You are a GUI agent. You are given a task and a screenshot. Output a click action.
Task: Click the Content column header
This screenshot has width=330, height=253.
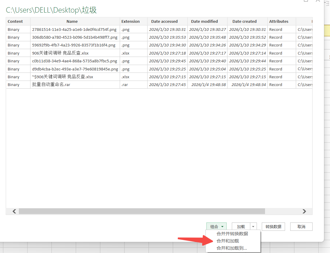tap(15, 21)
